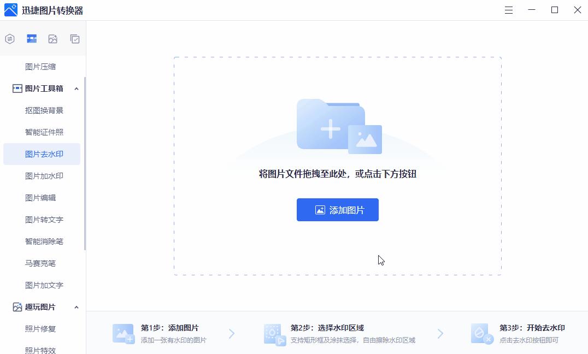588x354 pixels.
Task: Click the 添加图片 button
Action: tap(337, 209)
